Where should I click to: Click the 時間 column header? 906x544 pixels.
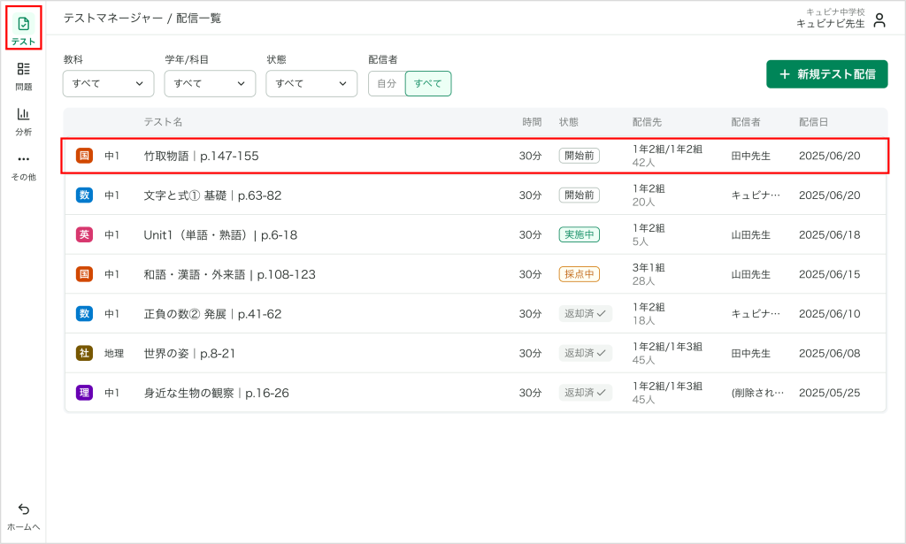(x=532, y=122)
